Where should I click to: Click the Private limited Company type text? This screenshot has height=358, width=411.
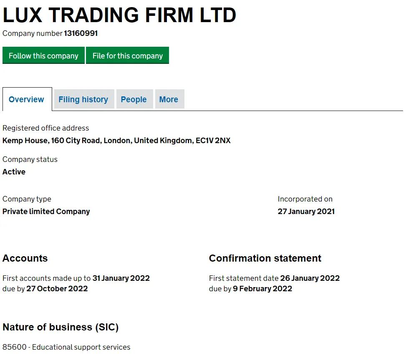tap(46, 212)
